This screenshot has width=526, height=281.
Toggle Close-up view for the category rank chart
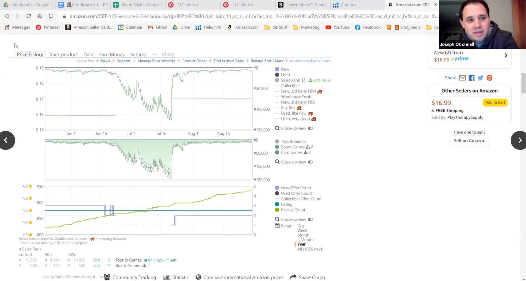pyautogui.click(x=311, y=162)
